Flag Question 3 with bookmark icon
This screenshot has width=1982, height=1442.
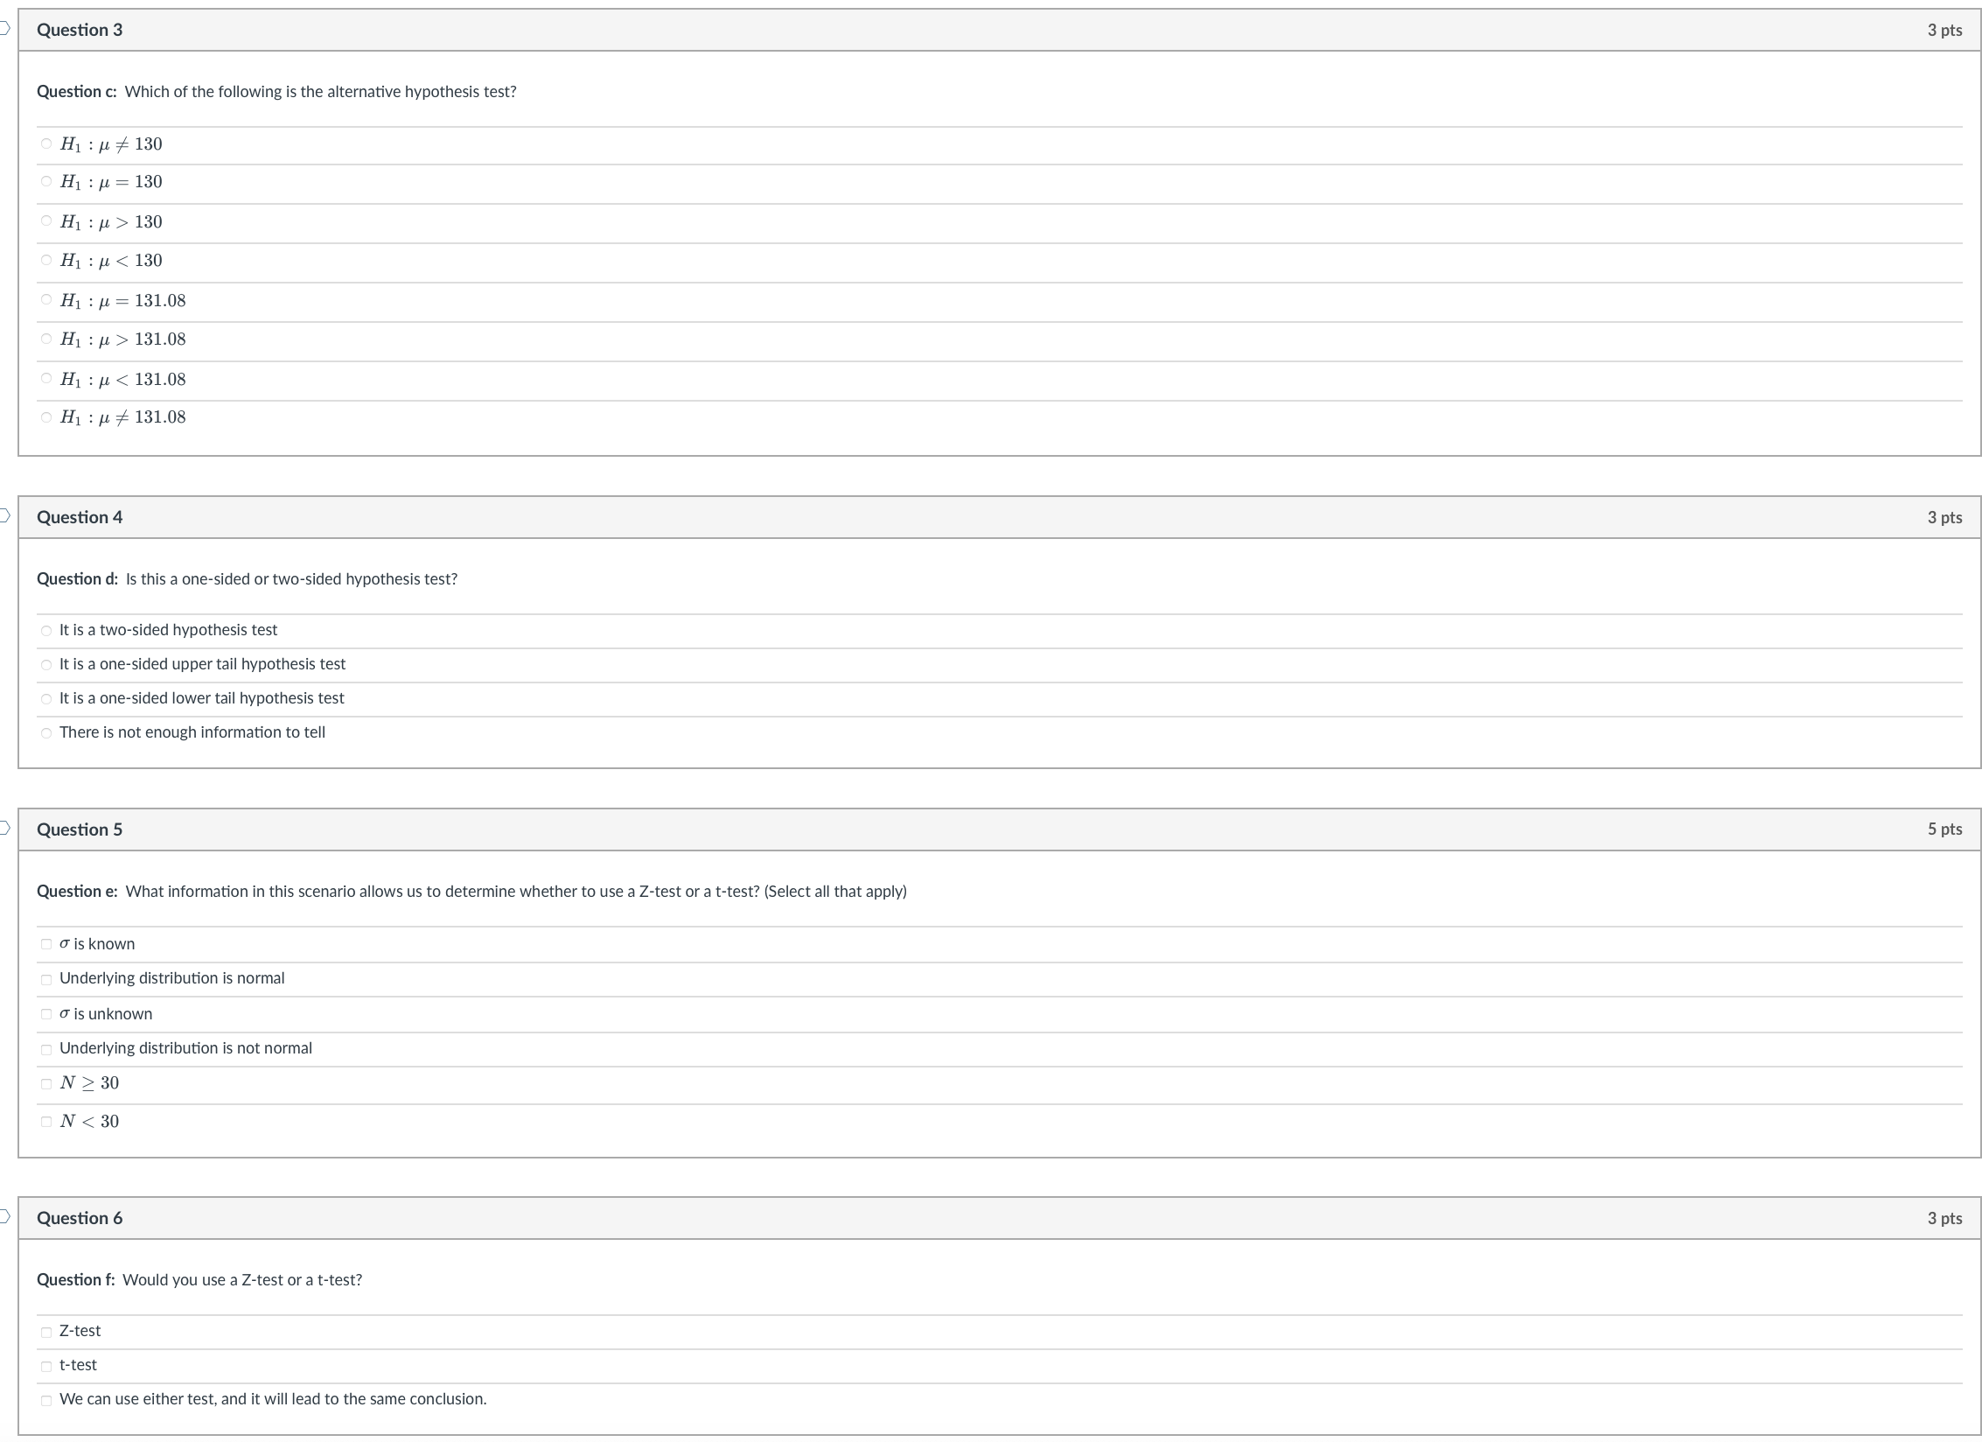pyautogui.click(x=3, y=28)
